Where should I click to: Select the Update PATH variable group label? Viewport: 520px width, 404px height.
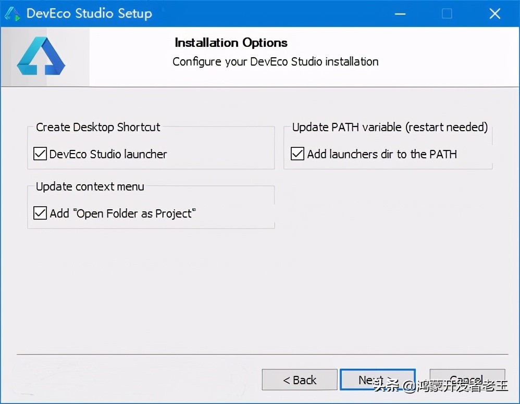390,127
